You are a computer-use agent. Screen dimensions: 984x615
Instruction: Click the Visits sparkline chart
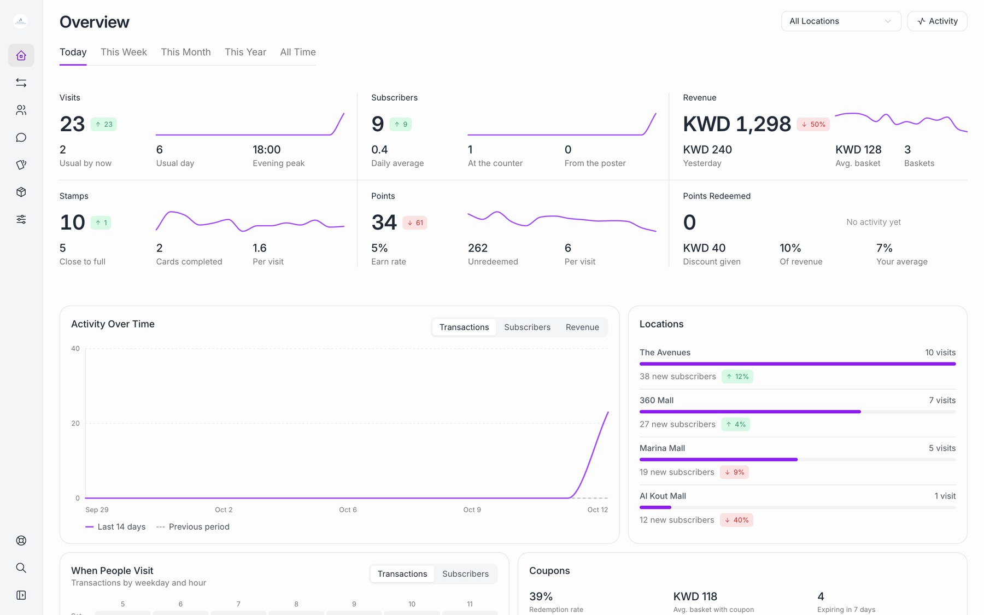(250, 125)
